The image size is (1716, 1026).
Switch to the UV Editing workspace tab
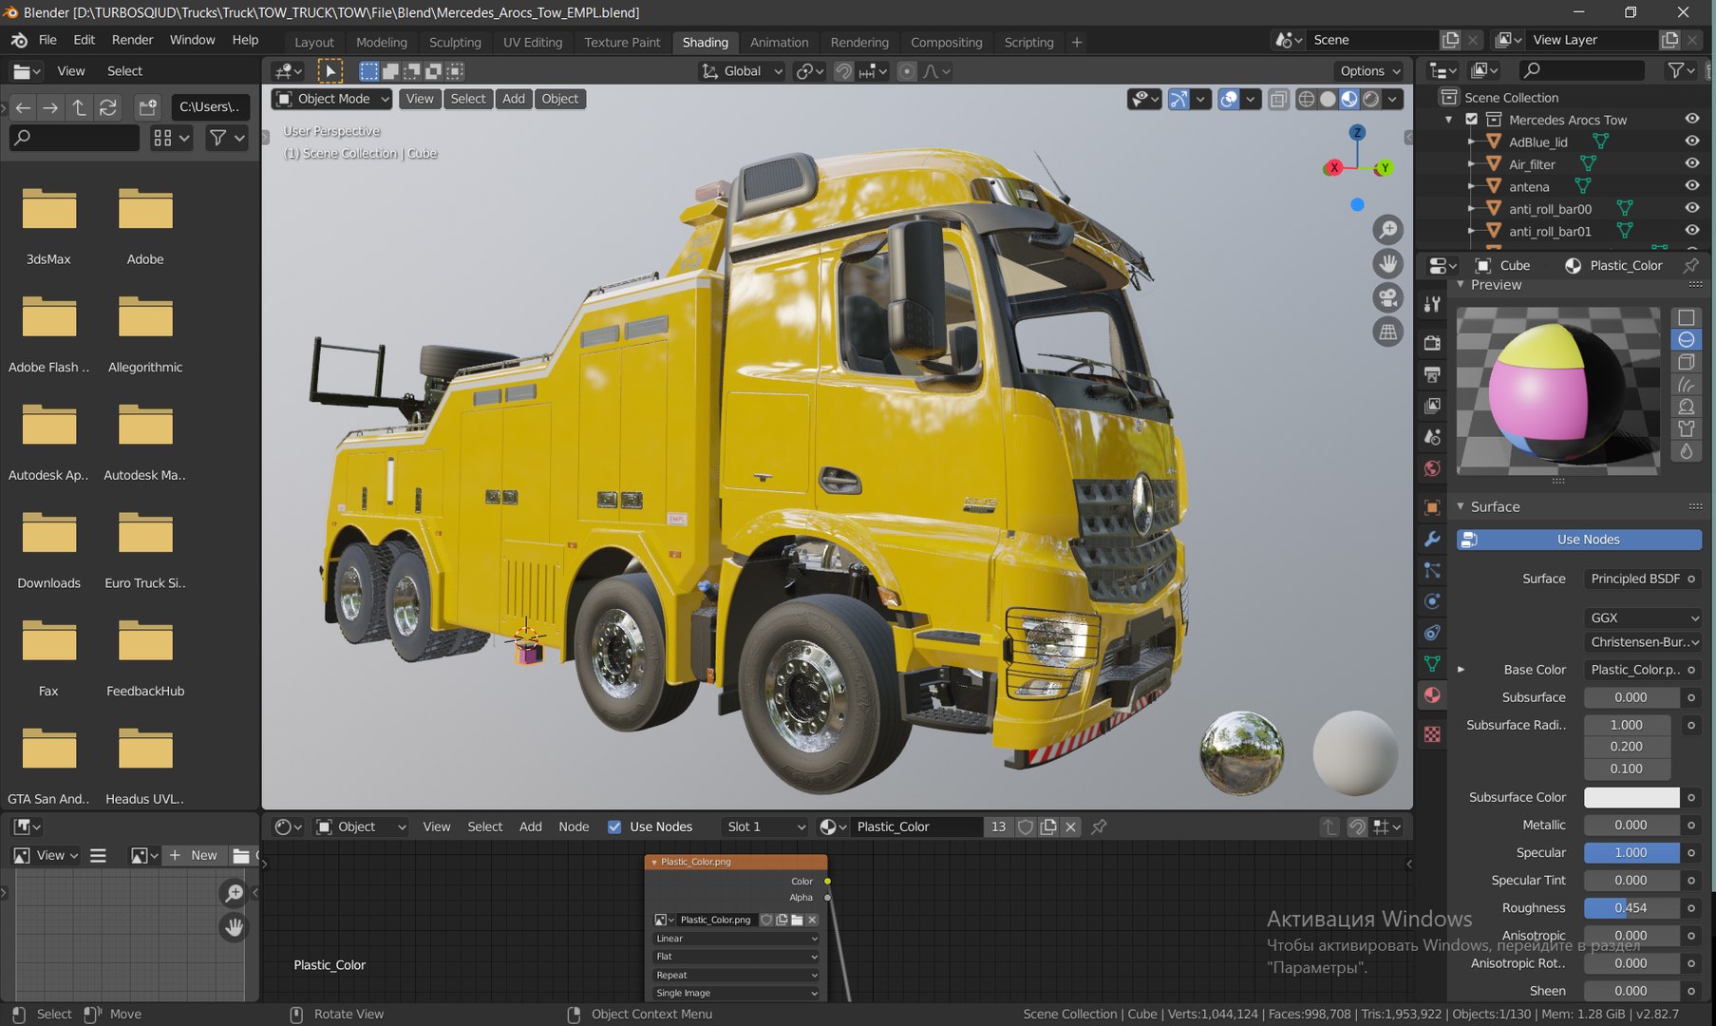[533, 43]
